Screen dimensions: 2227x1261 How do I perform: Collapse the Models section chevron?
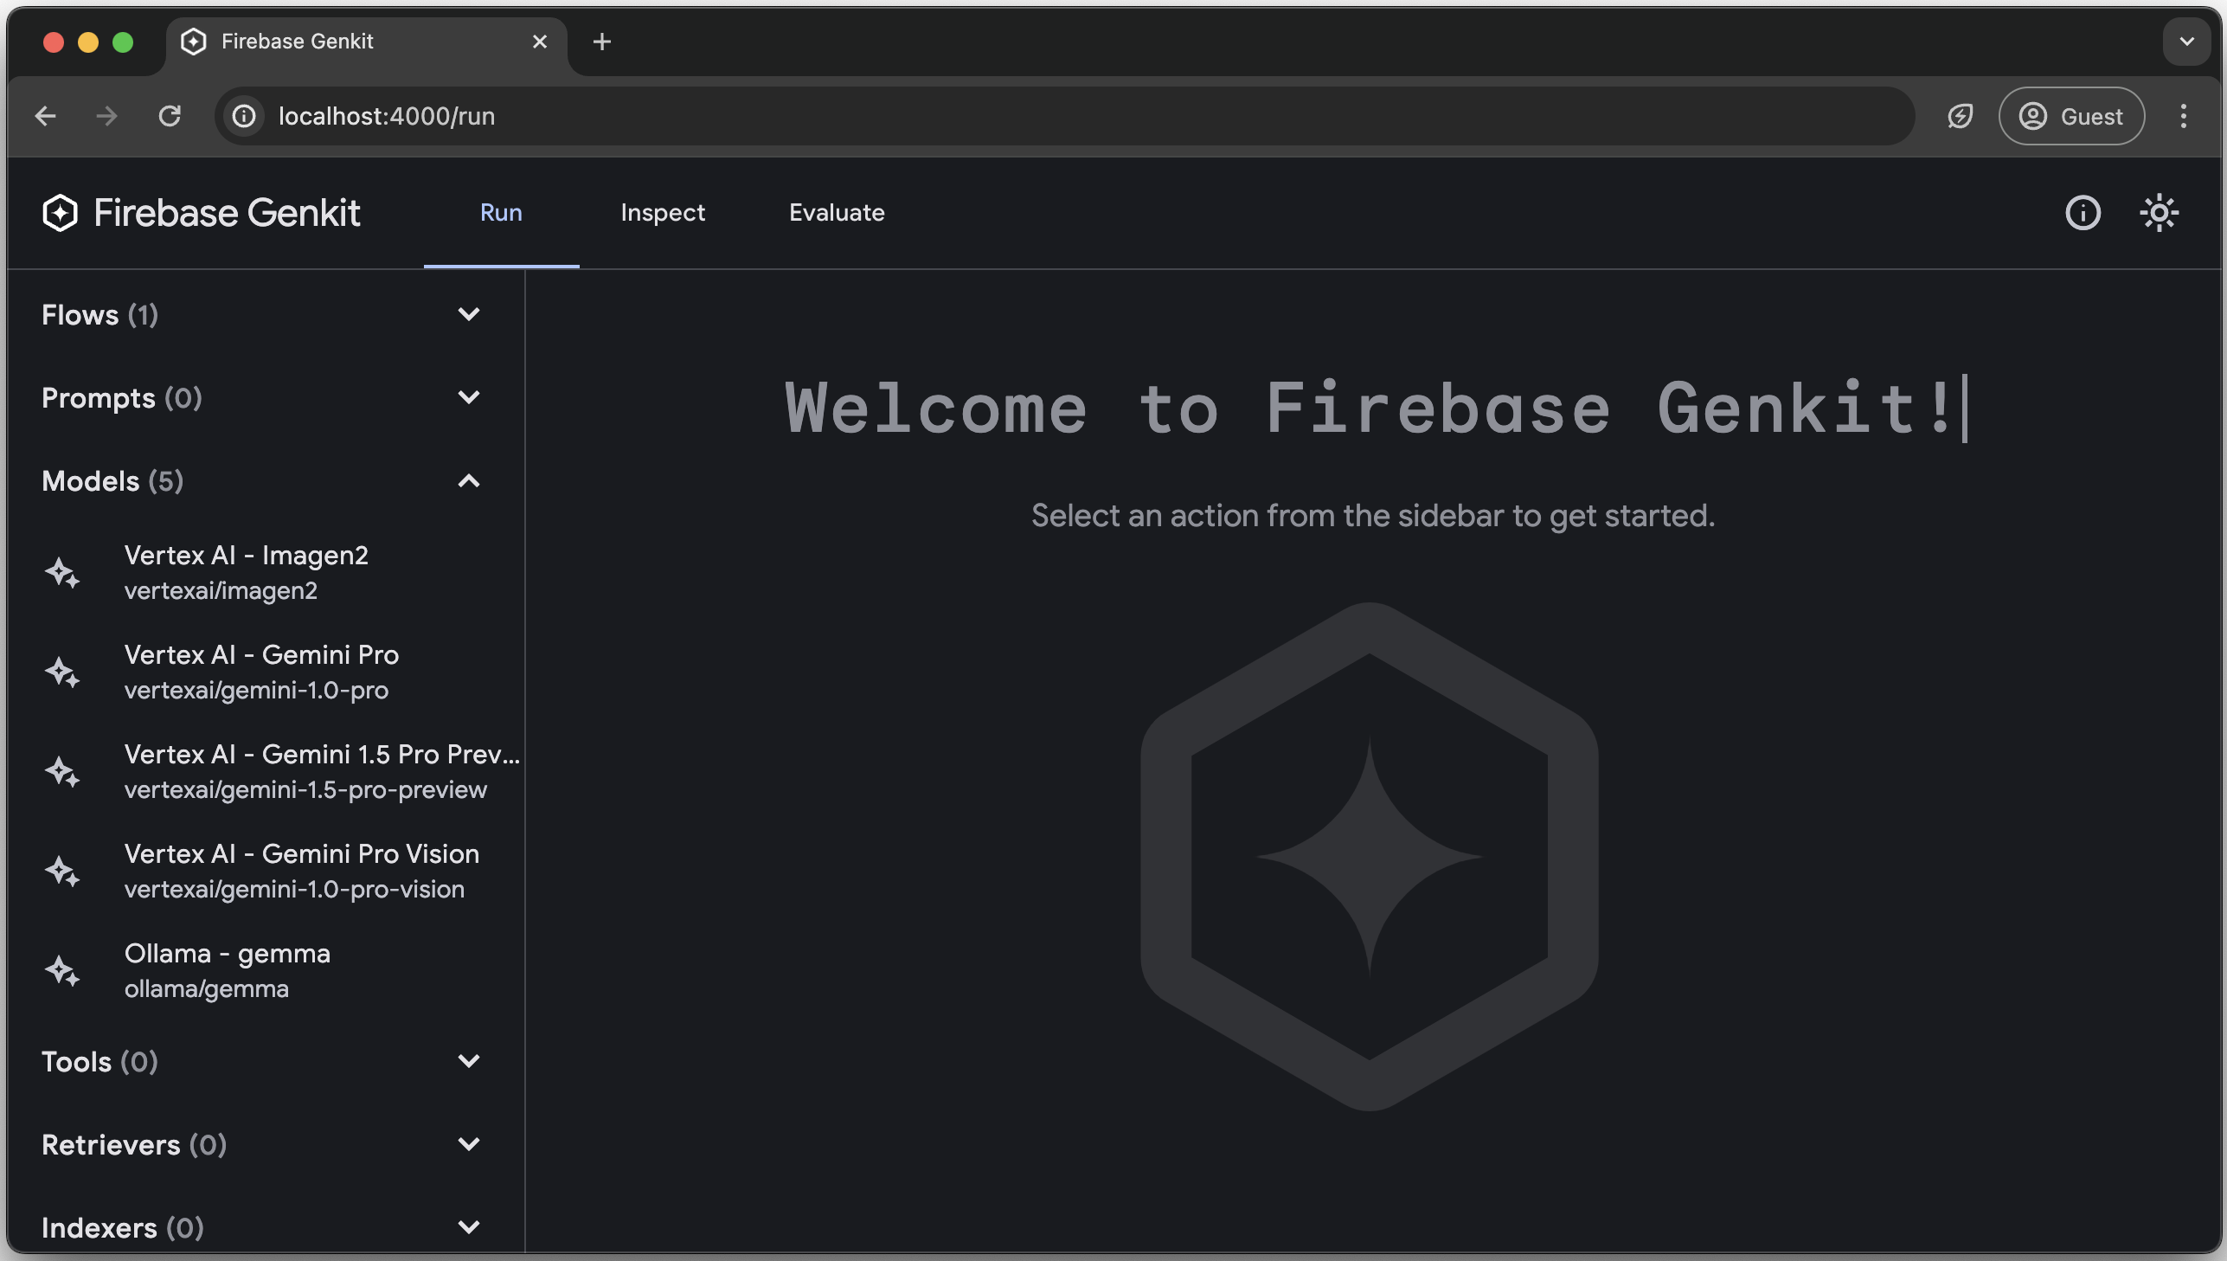[468, 480]
